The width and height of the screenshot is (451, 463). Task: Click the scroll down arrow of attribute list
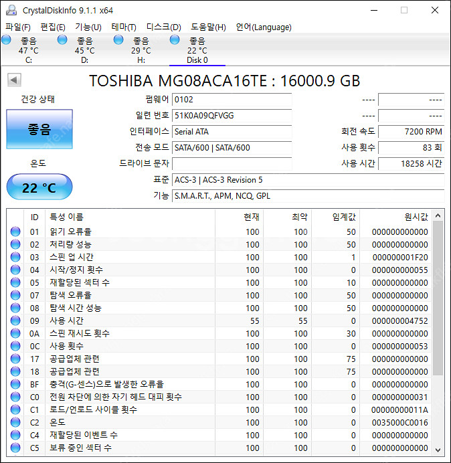click(x=438, y=450)
